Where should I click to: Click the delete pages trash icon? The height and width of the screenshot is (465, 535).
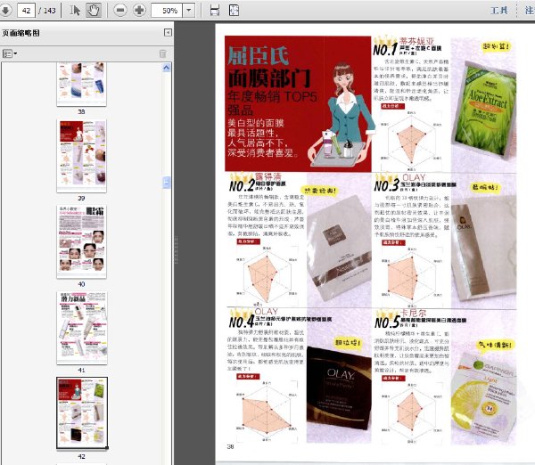point(163,53)
